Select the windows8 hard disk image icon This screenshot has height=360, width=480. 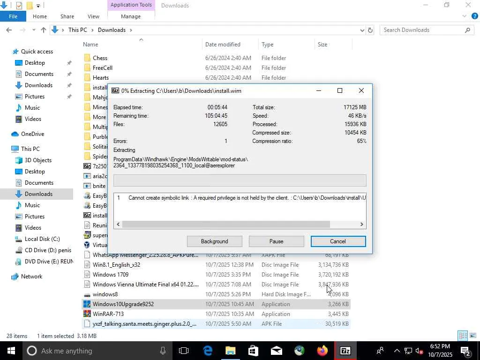(x=87, y=294)
